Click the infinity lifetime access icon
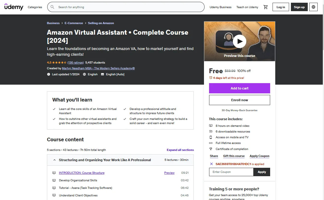The height and width of the screenshot is (200, 324). point(211,143)
